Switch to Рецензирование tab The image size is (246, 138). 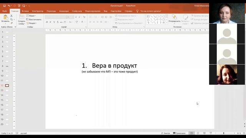pos(93,11)
